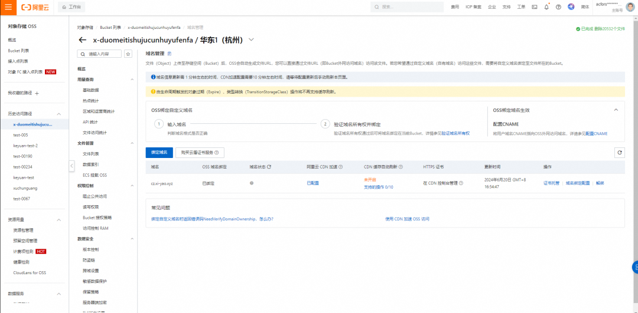The image size is (638, 313).
Task: Open the 配置CNAME link
Action: [597, 133]
